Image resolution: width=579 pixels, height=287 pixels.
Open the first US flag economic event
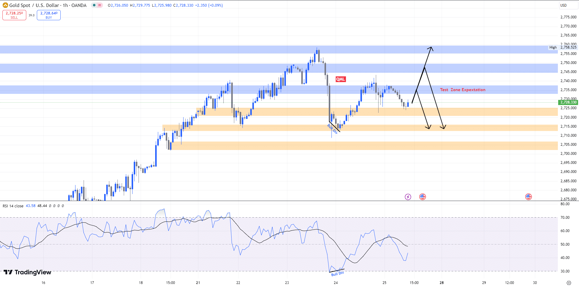(422, 197)
